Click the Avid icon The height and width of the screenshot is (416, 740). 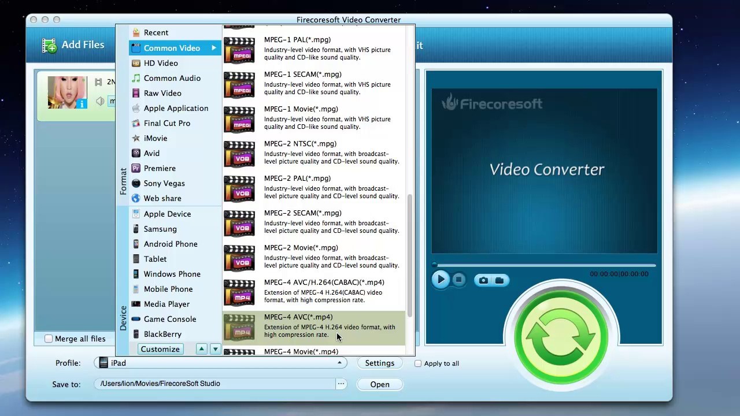coord(136,153)
